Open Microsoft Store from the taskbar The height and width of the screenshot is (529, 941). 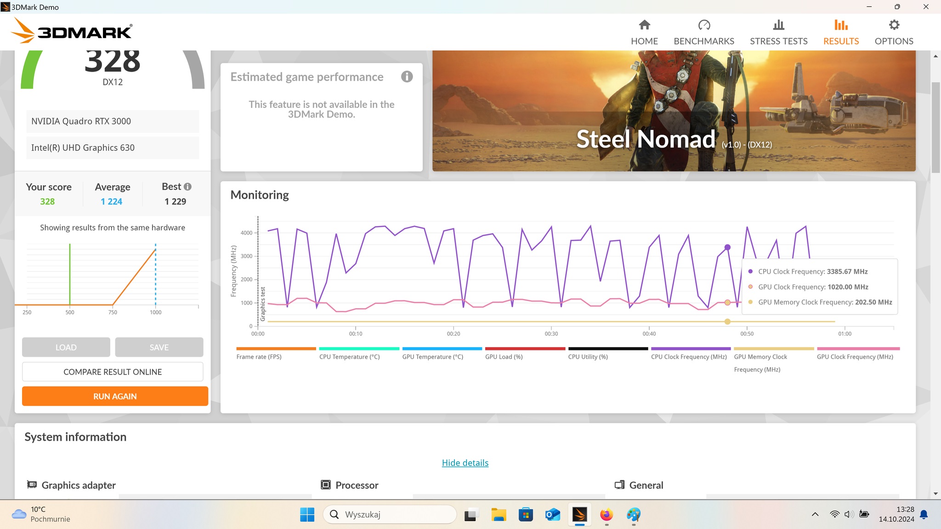click(525, 514)
